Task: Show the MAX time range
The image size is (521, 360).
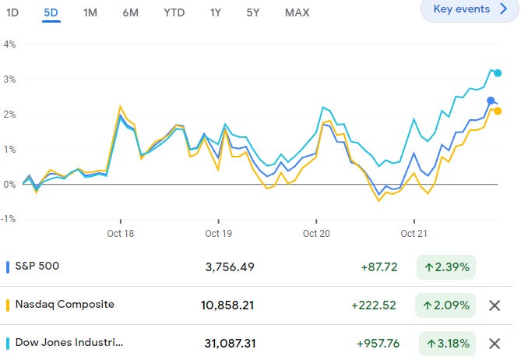Action: (x=297, y=12)
